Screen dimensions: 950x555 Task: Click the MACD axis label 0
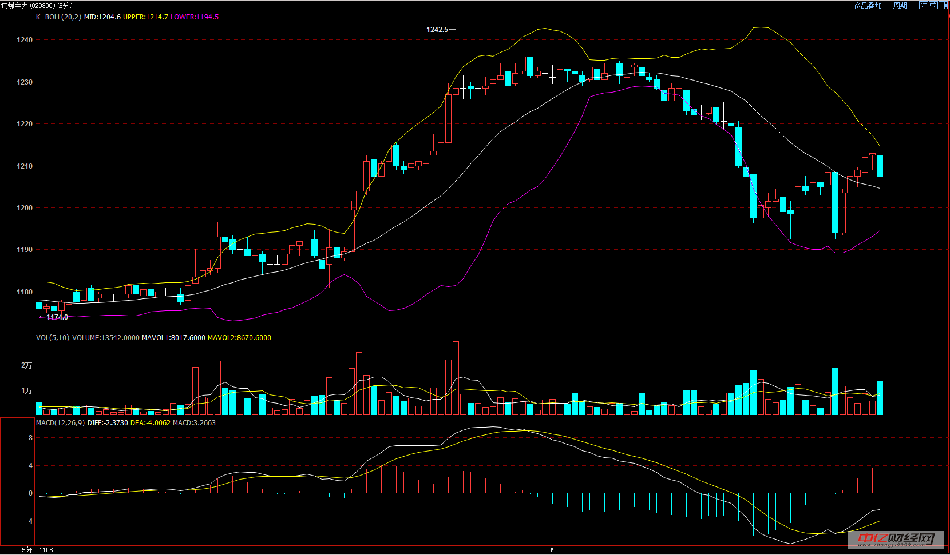31,493
